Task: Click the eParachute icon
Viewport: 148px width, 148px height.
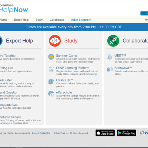Action: click(51, 94)
